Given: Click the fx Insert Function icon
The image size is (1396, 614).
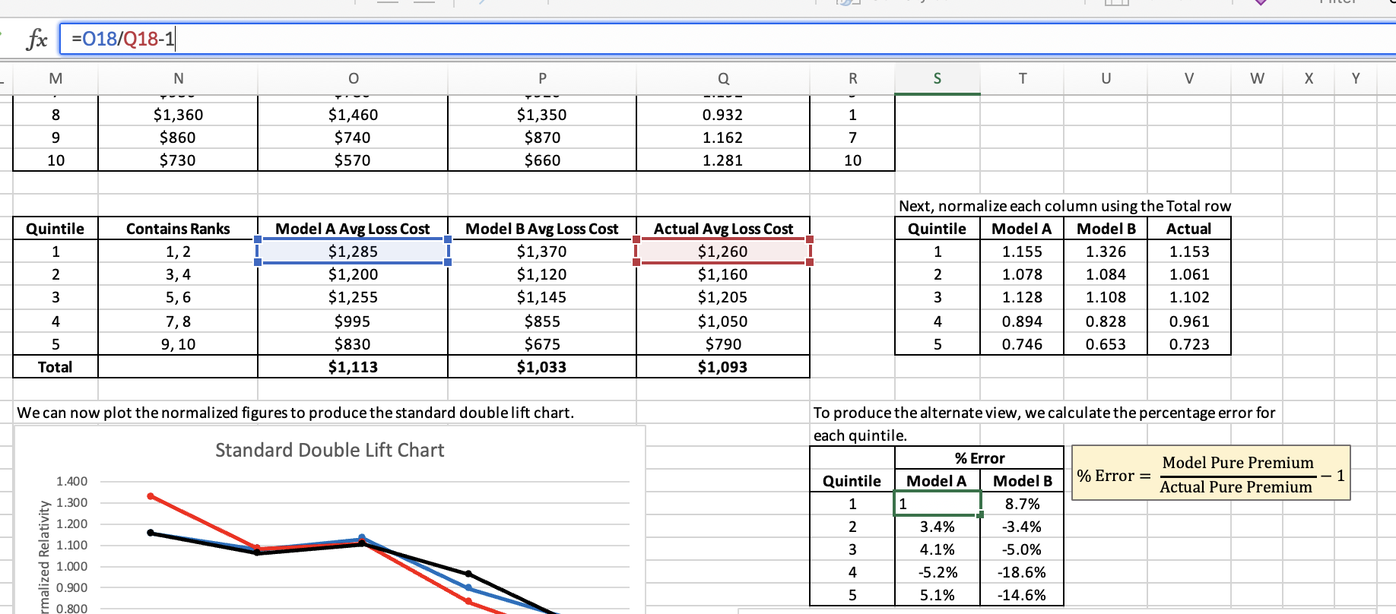Looking at the screenshot, I should 36,39.
